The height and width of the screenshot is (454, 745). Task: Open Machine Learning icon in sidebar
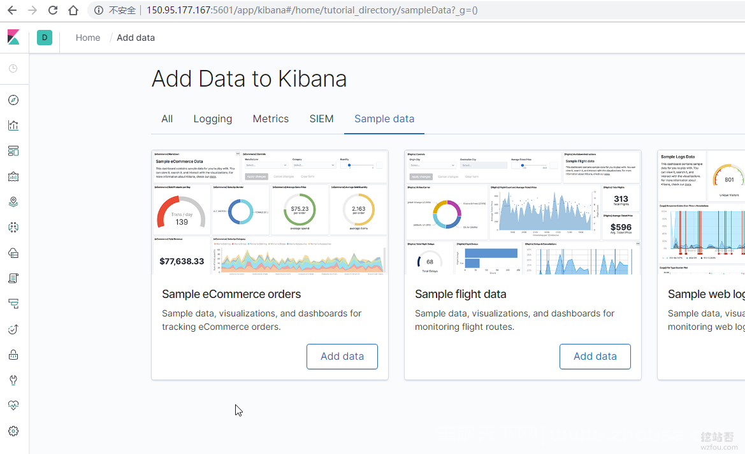pyautogui.click(x=13, y=227)
